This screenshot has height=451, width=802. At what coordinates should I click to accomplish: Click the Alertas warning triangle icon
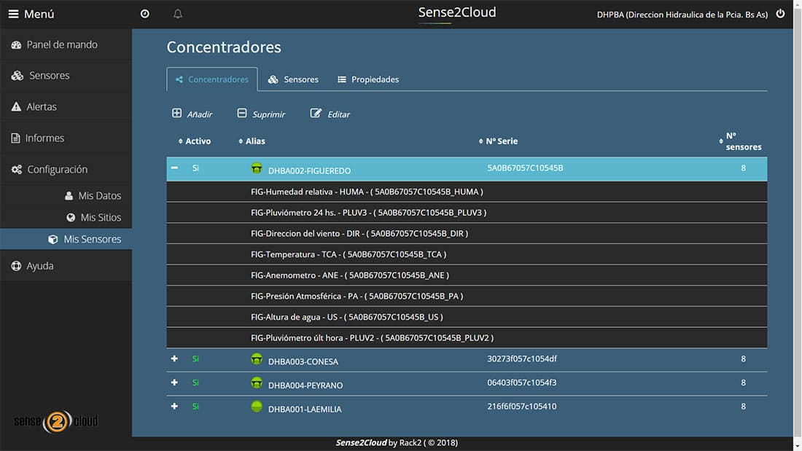16,106
